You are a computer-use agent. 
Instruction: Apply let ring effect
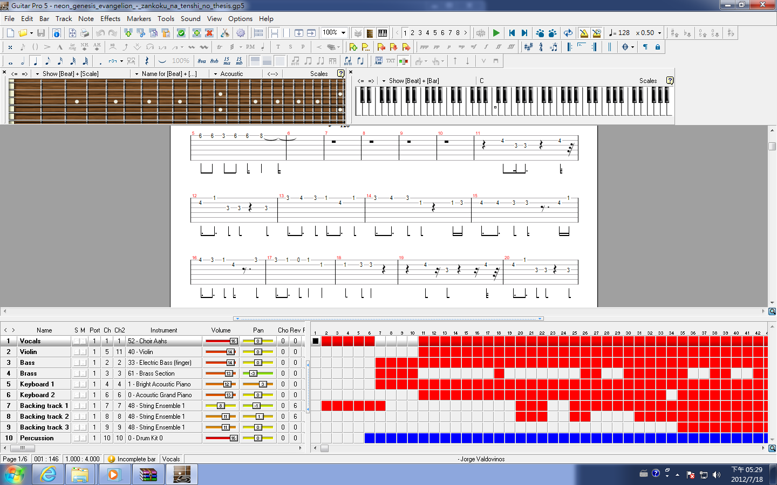coord(72,47)
